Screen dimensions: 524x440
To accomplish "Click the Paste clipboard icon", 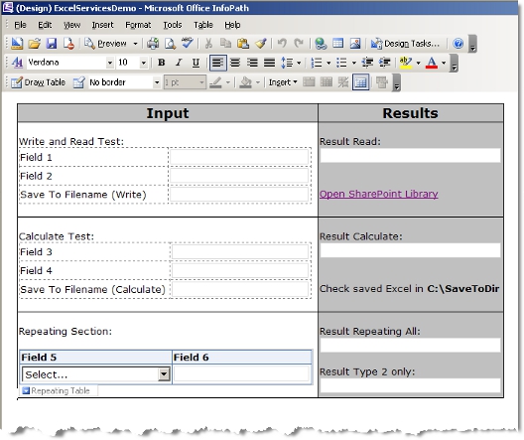I will coord(243,44).
